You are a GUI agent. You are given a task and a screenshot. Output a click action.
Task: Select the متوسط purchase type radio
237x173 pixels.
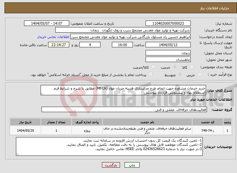(180, 74)
